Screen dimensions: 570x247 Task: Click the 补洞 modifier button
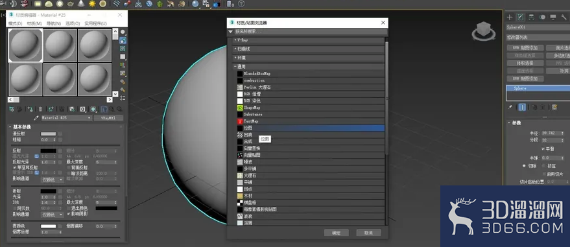coord(558,71)
